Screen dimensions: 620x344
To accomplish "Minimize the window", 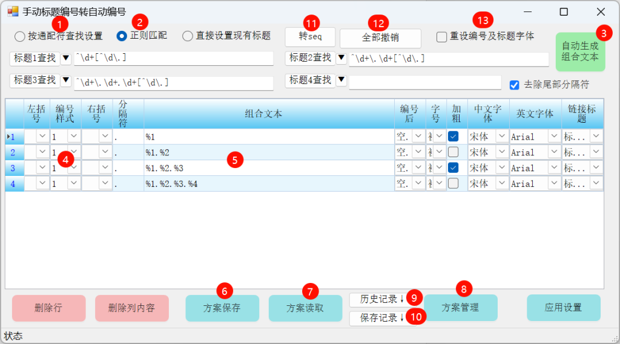I will (527, 12).
